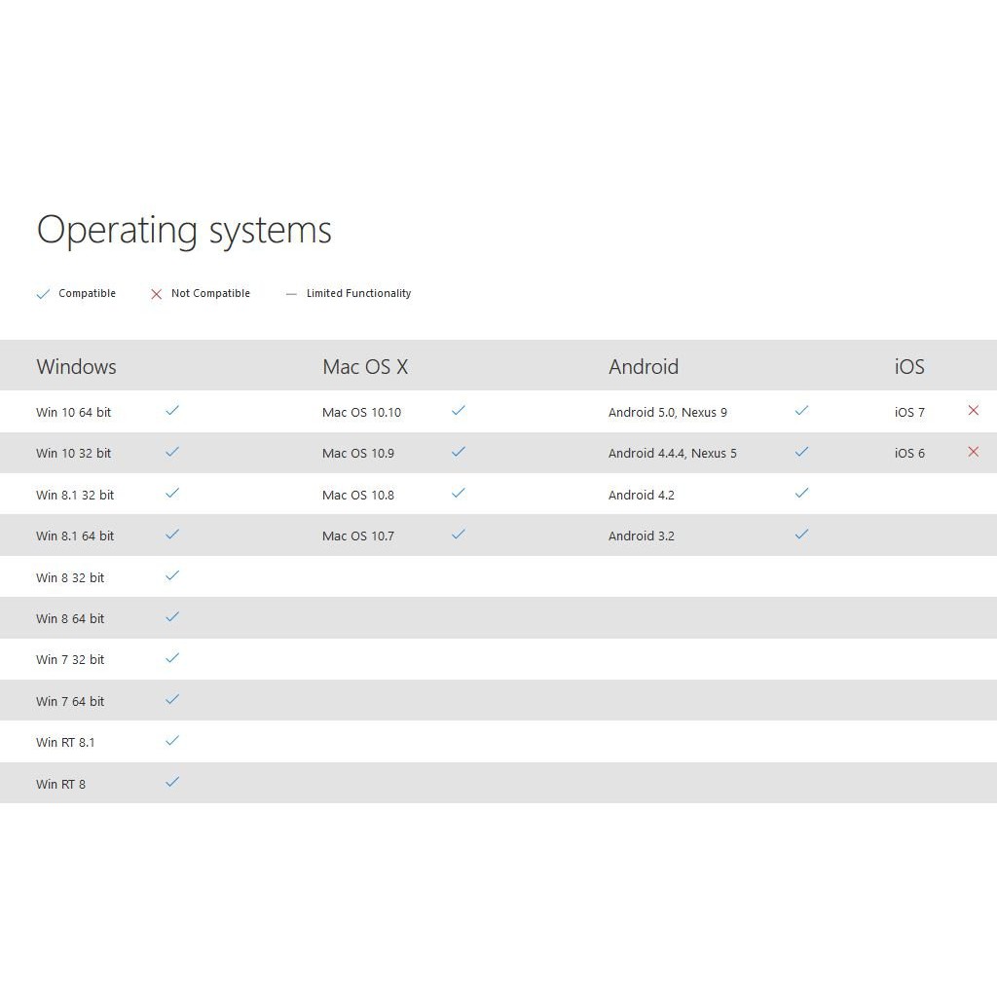Click the Limited Functionality legend dash
Image resolution: width=997 pixels, height=997 pixels.
click(291, 294)
